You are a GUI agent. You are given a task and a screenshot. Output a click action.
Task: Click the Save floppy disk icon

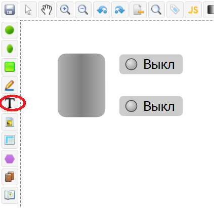(10, 10)
